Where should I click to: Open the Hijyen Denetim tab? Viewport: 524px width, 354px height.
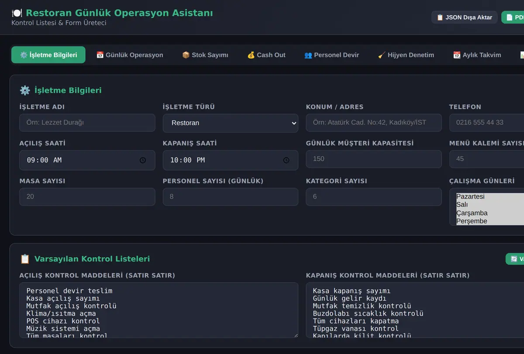(x=406, y=55)
